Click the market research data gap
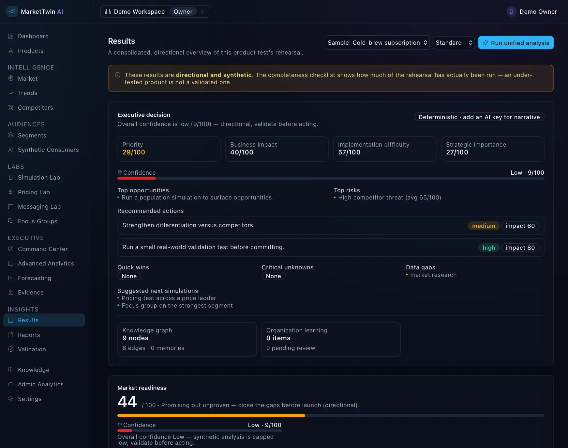The width and height of the screenshot is (568, 448). (433, 275)
